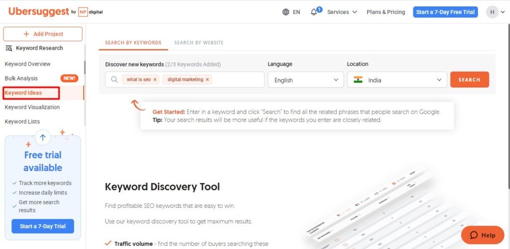Open the H user avatar menu
The image size is (510, 249).
pyautogui.click(x=492, y=12)
